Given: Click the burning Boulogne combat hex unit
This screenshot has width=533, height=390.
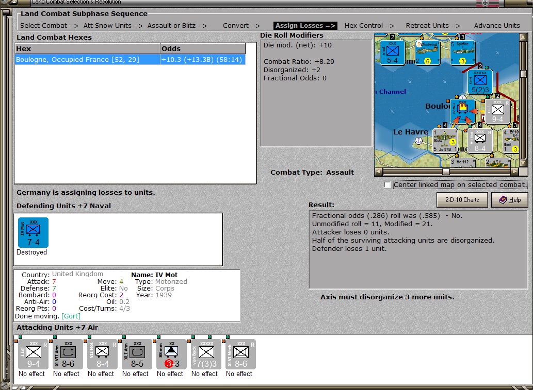Looking at the screenshot, I should [463, 111].
